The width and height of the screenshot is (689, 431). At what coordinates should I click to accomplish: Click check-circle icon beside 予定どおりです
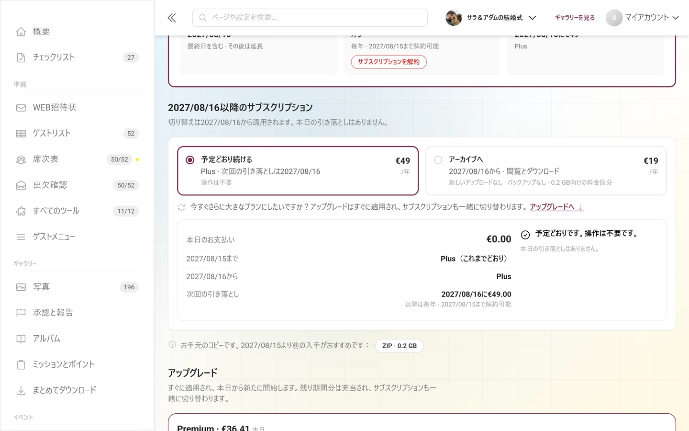point(525,235)
